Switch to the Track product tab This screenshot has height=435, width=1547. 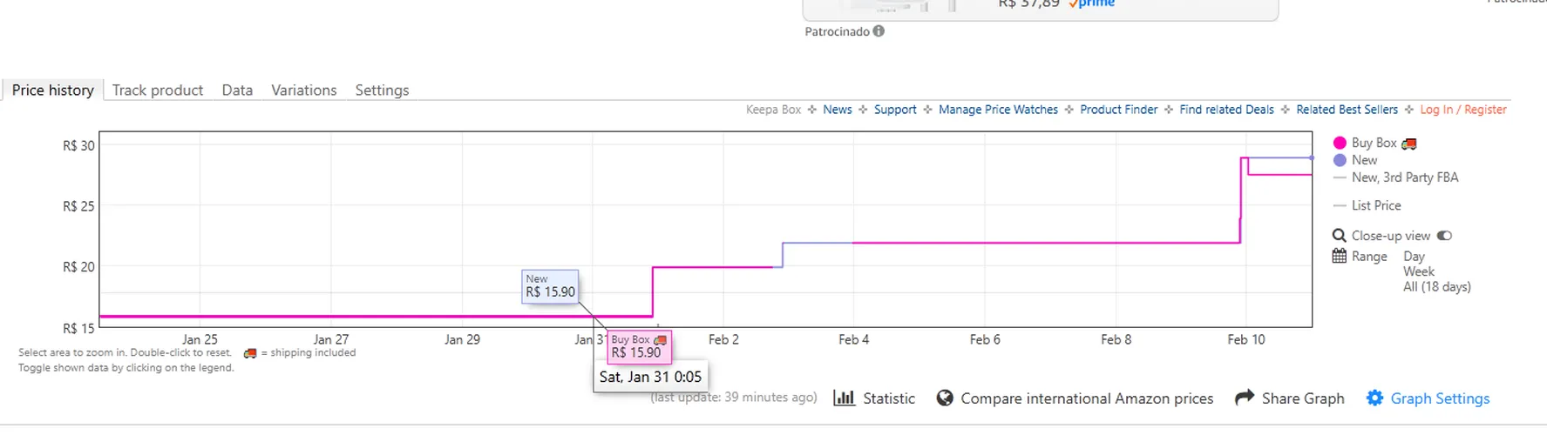158,90
